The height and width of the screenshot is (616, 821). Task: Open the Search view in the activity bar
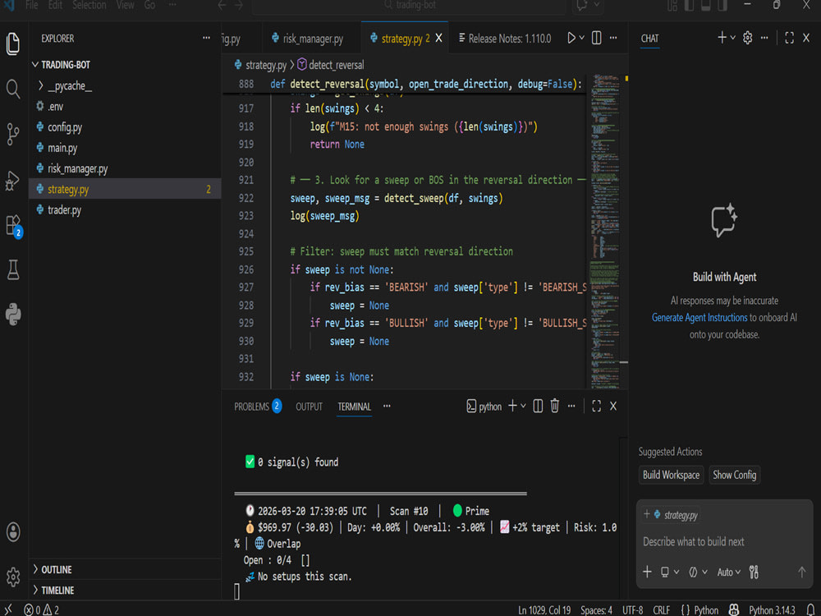pos(13,89)
